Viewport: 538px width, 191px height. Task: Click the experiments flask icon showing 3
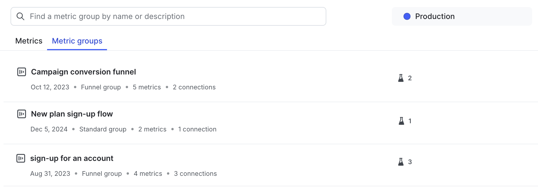(x=401, y=162)
